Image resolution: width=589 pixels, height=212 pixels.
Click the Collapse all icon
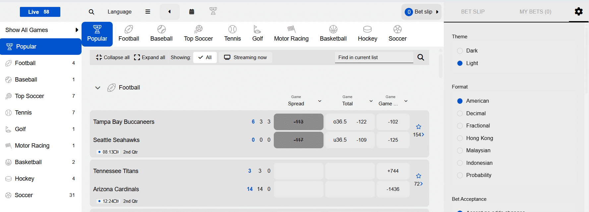click(99, 57)
